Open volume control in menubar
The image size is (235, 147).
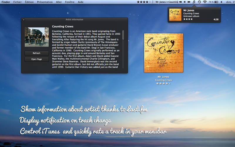coord(221,2)
